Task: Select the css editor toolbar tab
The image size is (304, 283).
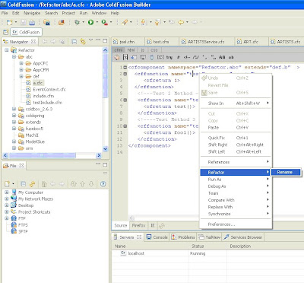Action: point(154,50)
